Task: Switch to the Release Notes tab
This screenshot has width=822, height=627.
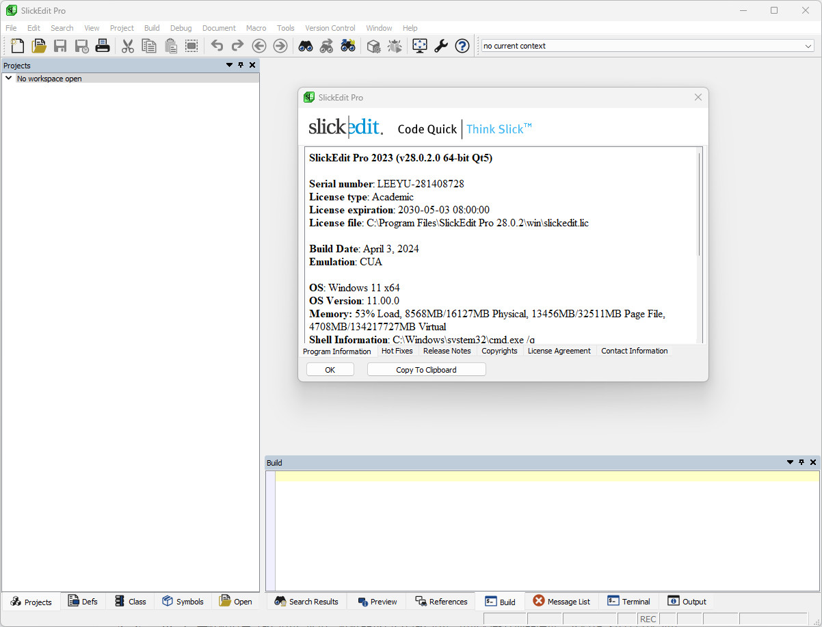Action: (447, 351)
